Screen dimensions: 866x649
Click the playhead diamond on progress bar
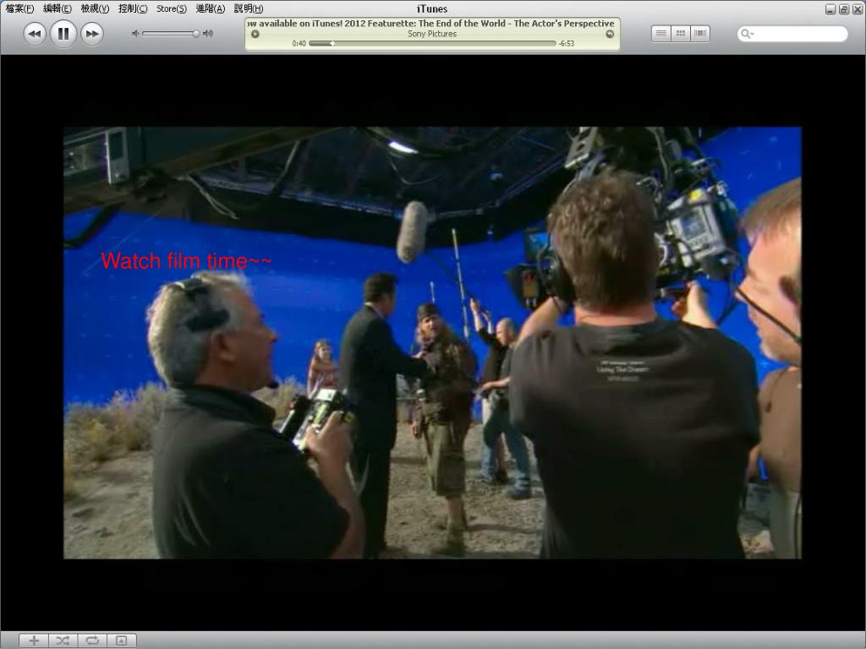click(332, 43)
